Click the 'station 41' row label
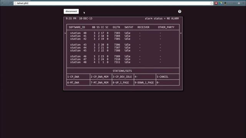 point(78,36)
